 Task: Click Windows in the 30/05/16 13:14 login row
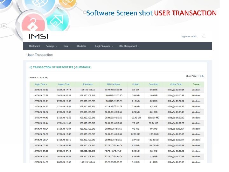tap(196, 90)
